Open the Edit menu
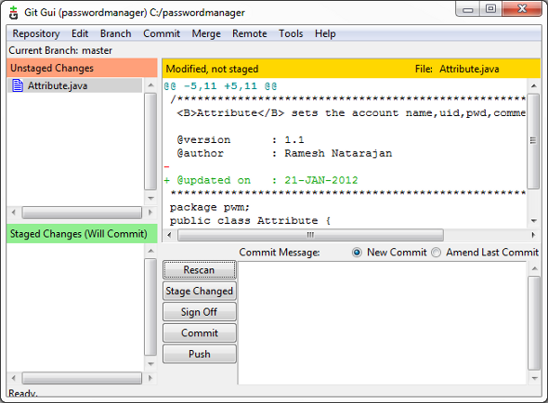Viewport: 548px width, 403px height. [80, 33]
